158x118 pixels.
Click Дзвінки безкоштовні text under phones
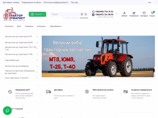pyautogui.click(x=105, y=17)
